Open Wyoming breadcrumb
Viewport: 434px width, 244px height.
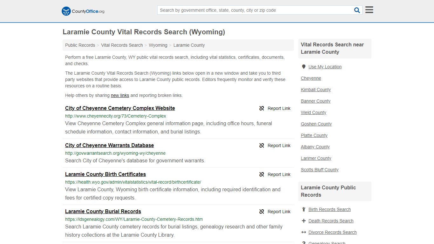158,45
